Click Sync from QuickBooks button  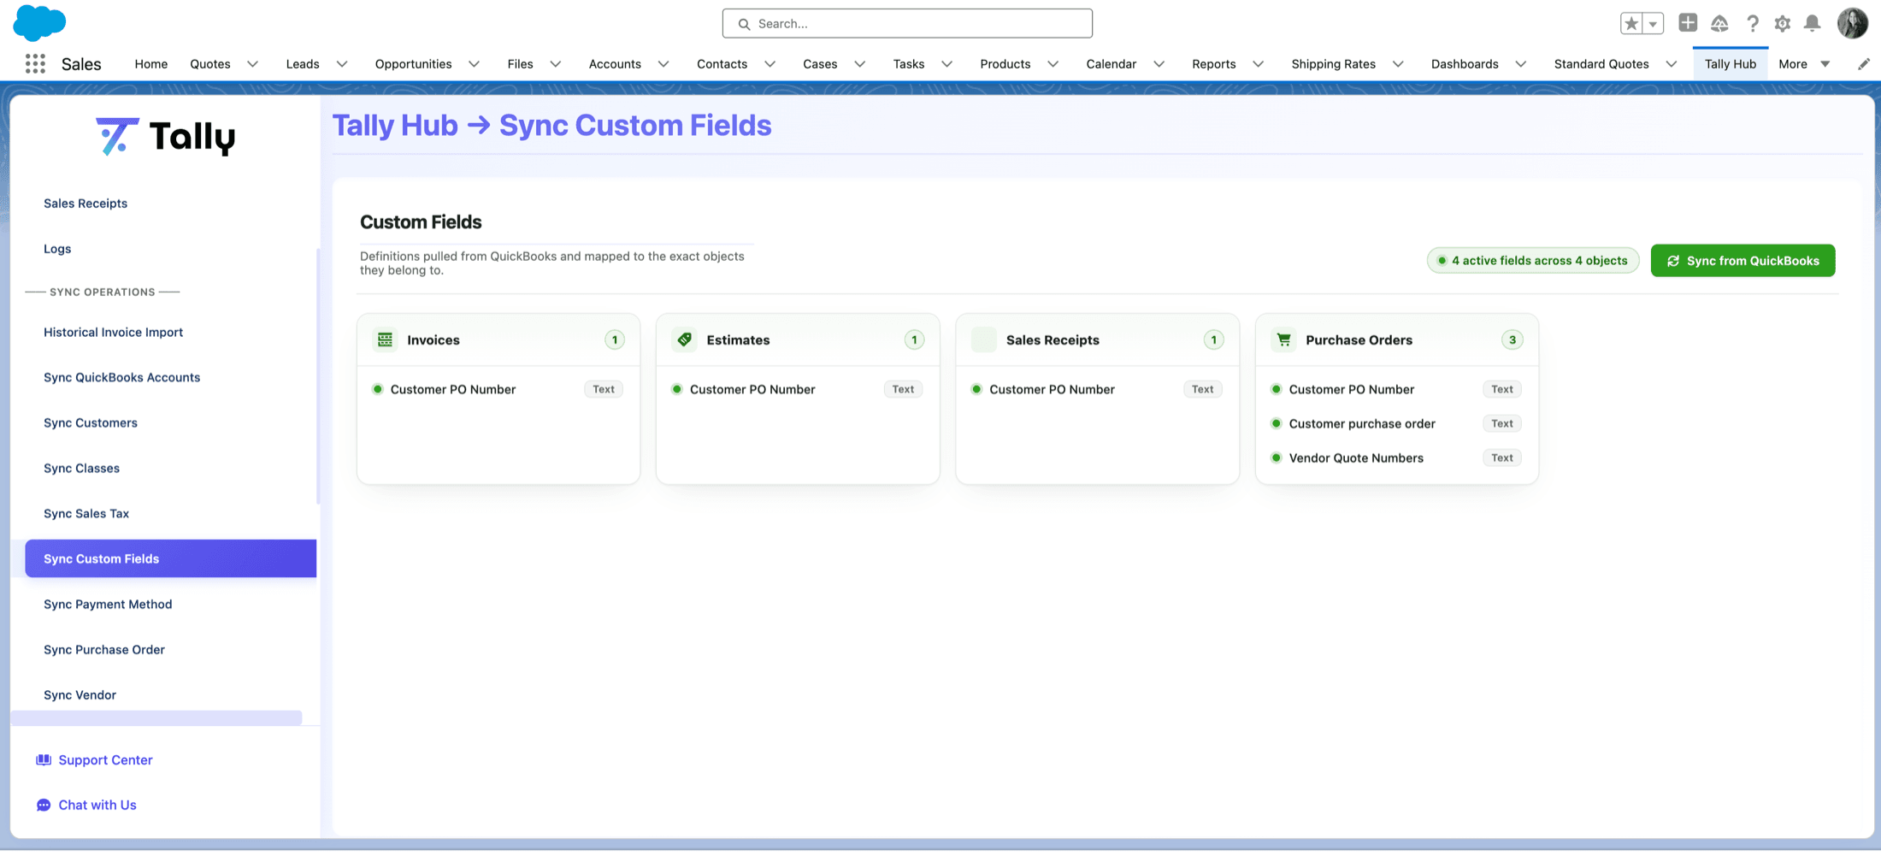[1742, 261]
